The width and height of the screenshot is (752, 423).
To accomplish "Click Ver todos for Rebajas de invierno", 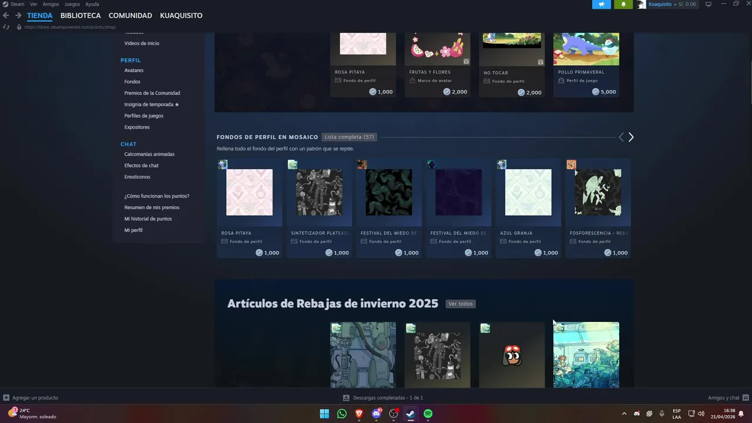I will pos(461,304).
